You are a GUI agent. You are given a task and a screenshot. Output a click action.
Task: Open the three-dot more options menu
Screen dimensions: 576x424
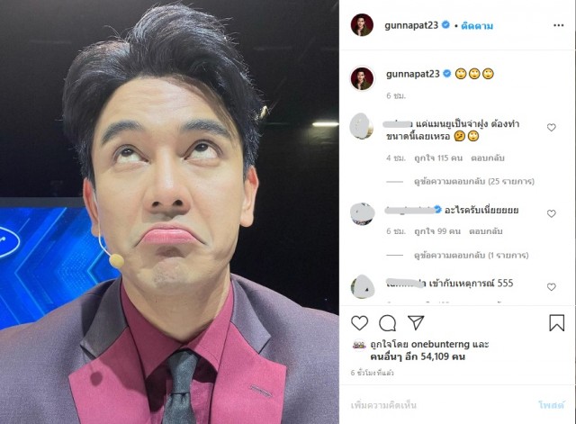pos(558,25)
